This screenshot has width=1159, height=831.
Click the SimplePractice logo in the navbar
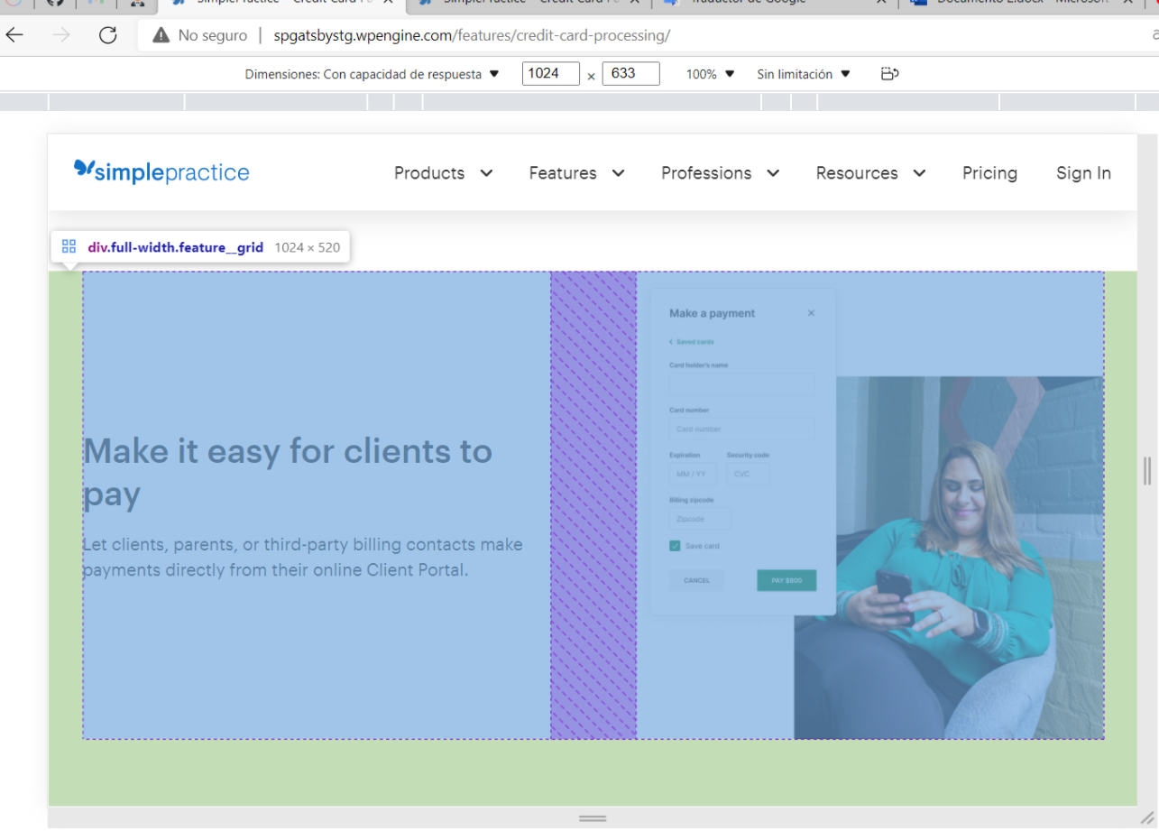pos(161,171)
